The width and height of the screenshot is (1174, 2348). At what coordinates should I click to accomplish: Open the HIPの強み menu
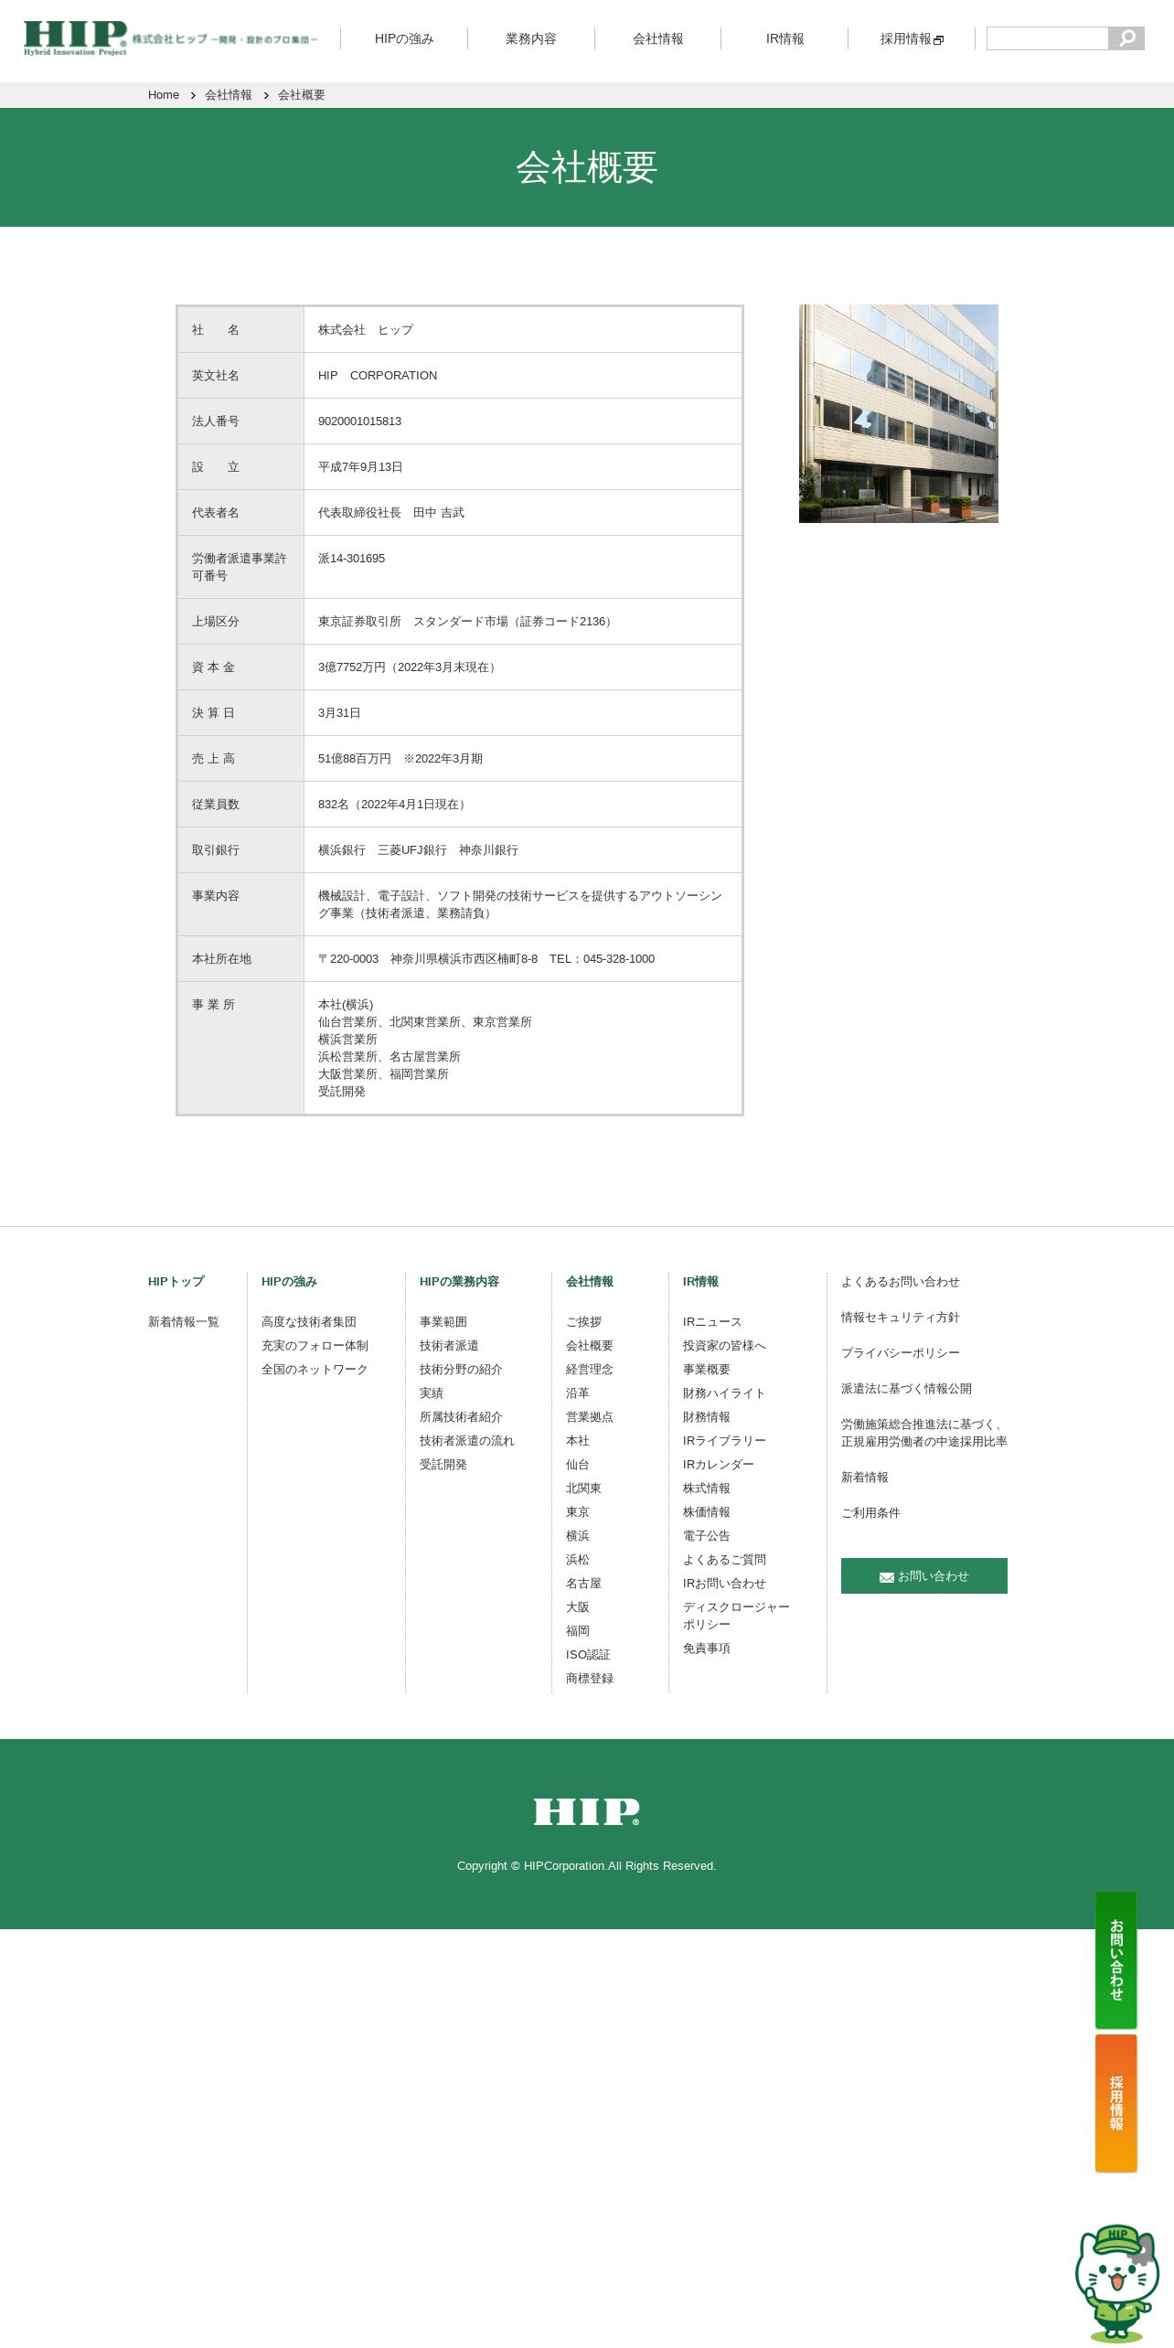coord(404,38)
